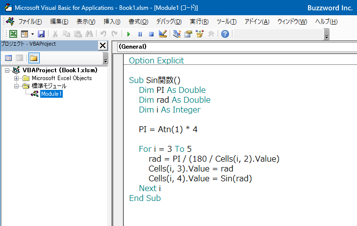Click on the Option Explicit line
Screen dimensions: 357x226
(156, 60)
